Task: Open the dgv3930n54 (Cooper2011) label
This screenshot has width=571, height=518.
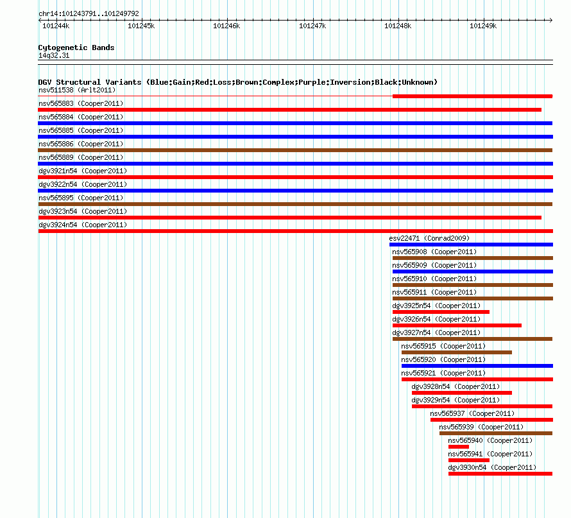Action: 492,467
